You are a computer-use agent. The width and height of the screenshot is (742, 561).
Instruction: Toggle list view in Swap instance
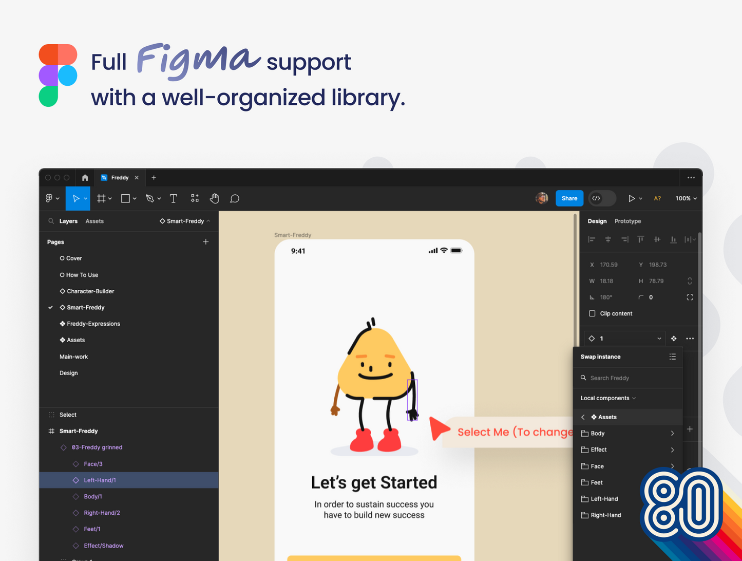pyautogui.click(x=673, y=357)
